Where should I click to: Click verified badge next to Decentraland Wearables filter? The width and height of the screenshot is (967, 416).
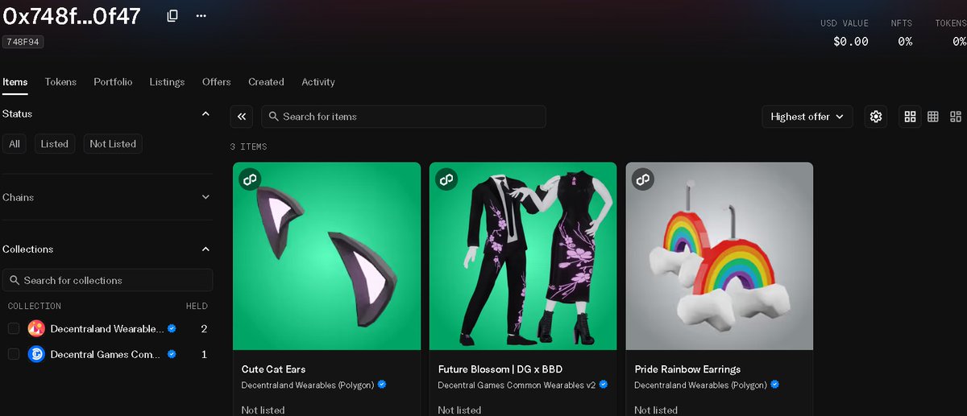(172, 328)
